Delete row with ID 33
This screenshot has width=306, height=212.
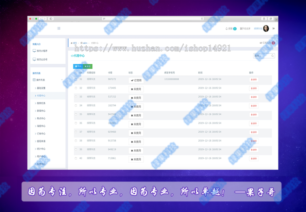(x=254, y=97)
